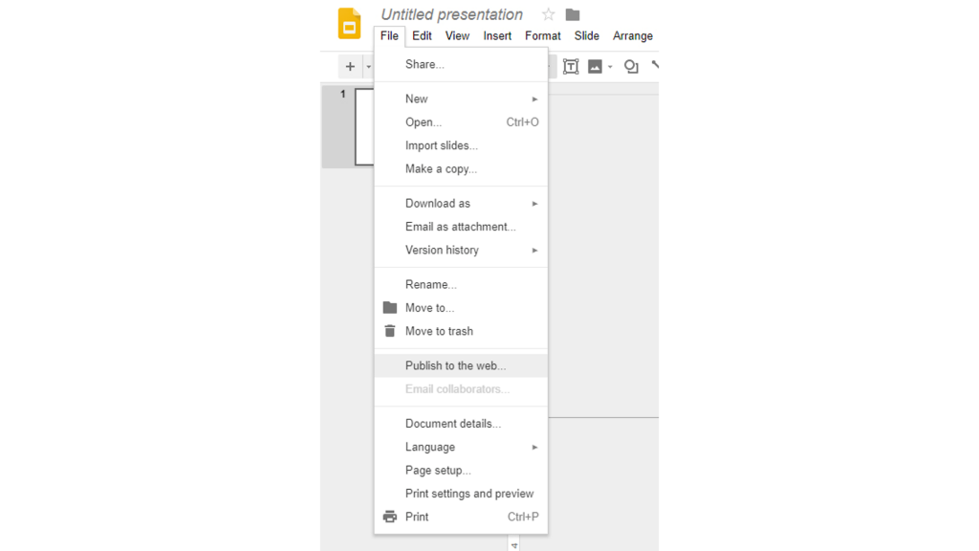Open the image insert dropdown arrow
This screenshot has width=979, height=551.
pos(609,66)
